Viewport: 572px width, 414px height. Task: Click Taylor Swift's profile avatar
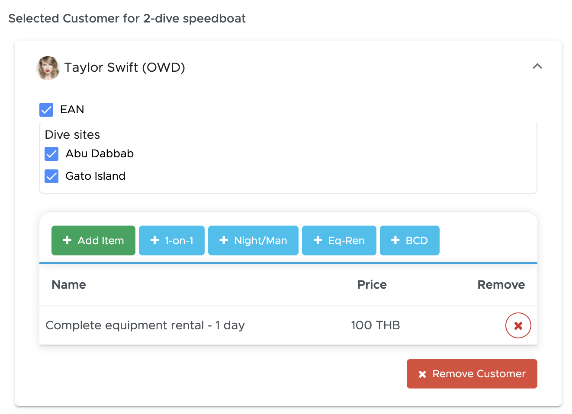[x=48, y=68]
